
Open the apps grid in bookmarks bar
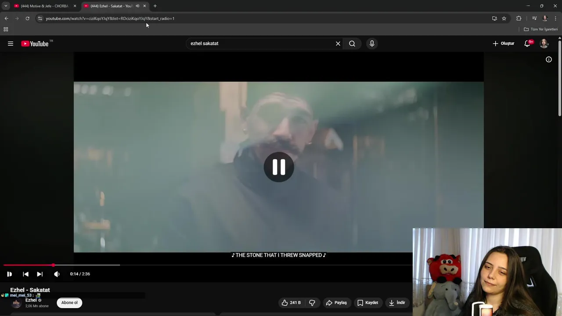point(6,29)
